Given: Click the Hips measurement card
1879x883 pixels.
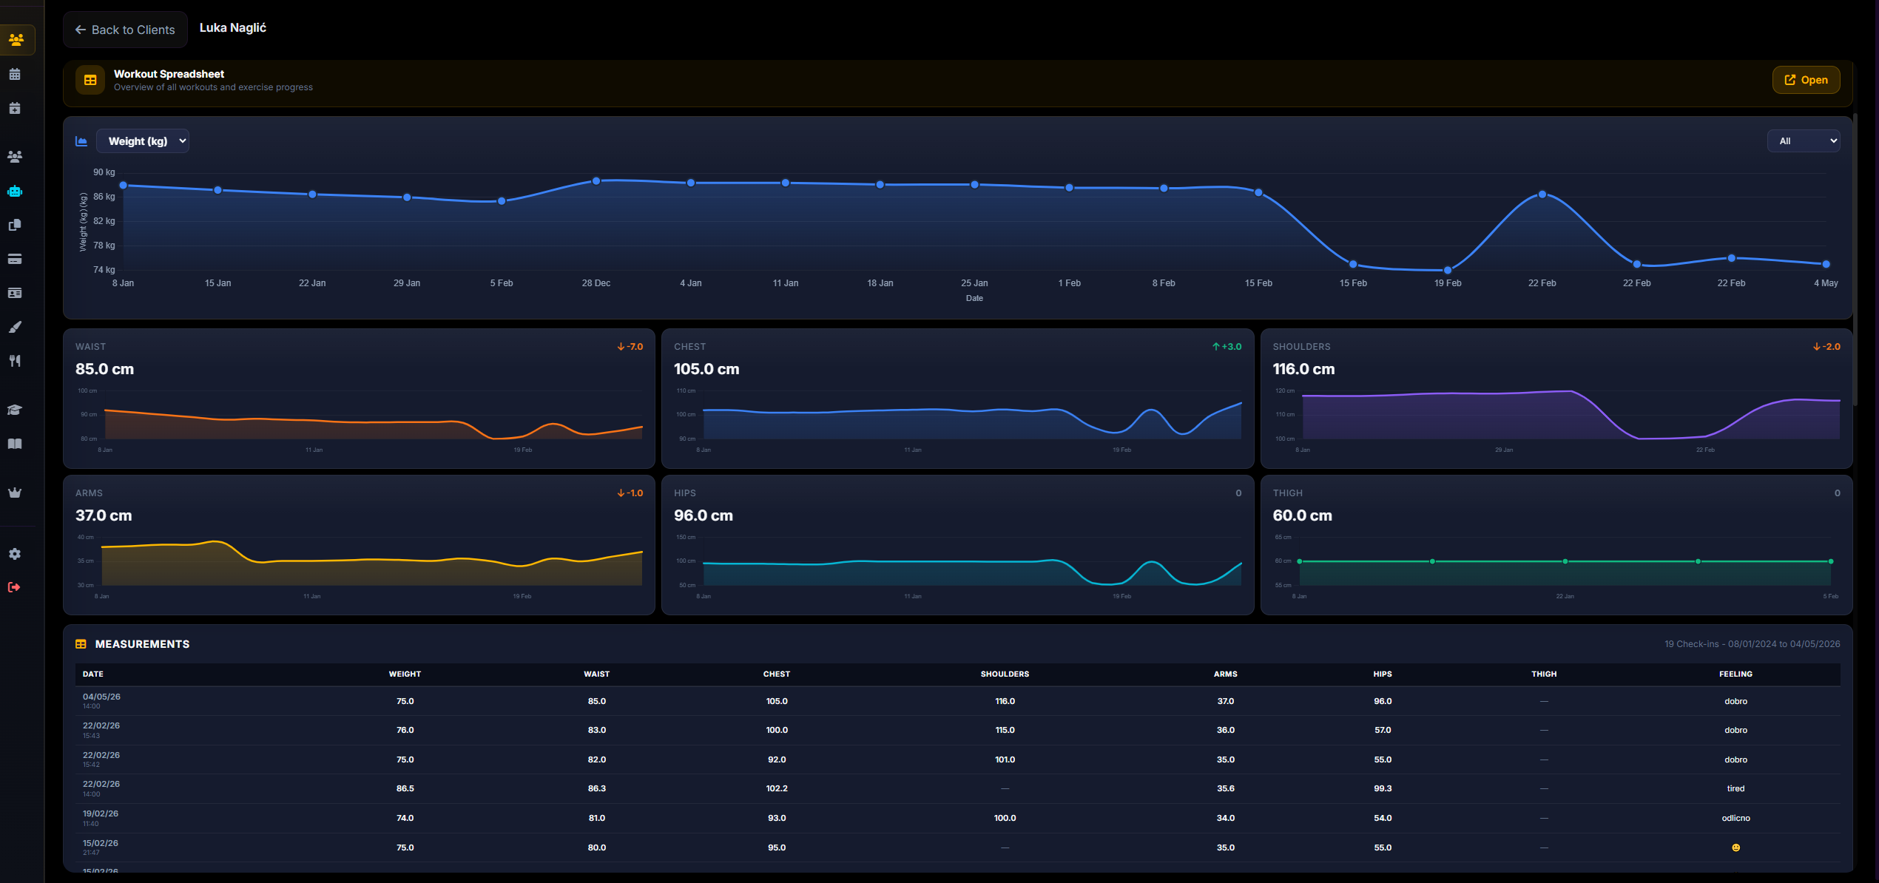Looking at the screenshot, I should [x=957, y=545].
